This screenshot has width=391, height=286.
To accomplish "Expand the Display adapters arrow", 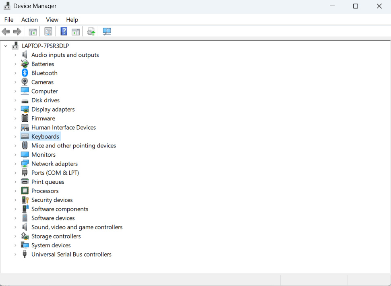I will coord(15,109).
